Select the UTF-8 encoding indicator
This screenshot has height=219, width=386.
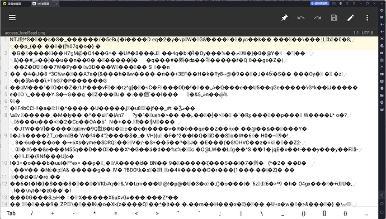click(x=368, y=33)
